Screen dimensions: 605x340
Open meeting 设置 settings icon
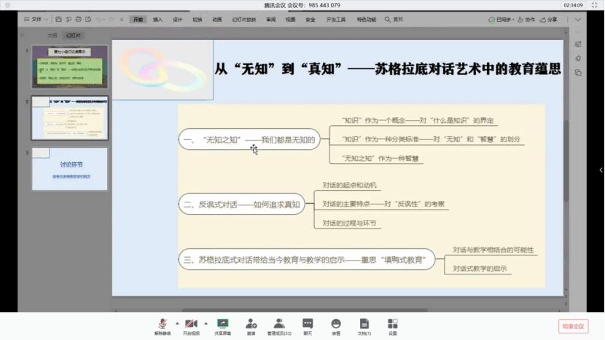[x=392, y=323]
